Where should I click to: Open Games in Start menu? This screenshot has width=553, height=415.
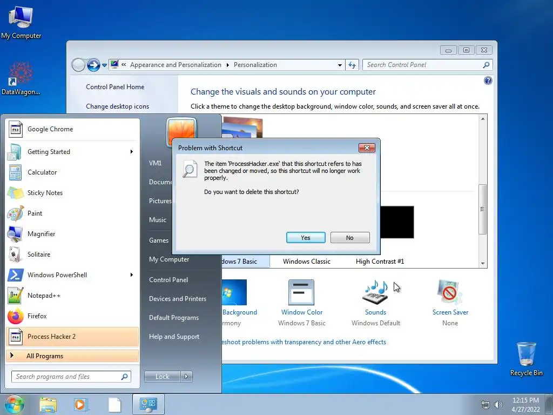tap(159, 240)
